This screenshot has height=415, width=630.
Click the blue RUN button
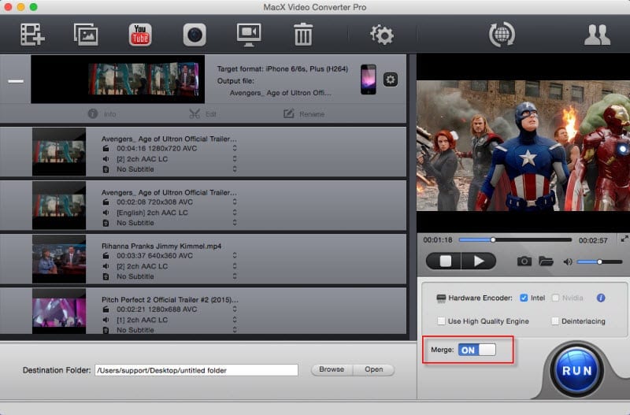576,370
